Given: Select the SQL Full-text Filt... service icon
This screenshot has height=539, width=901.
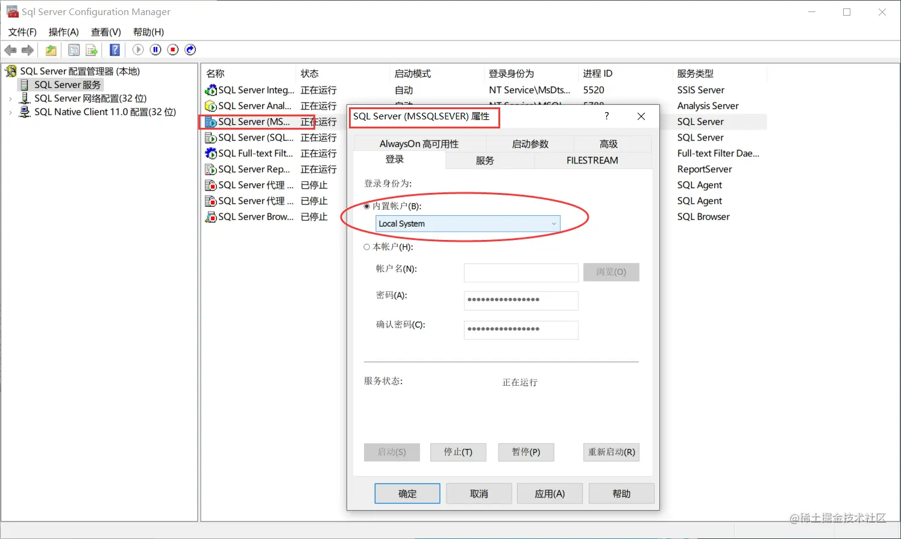Looking at the screenshot, I should [211, 153].
